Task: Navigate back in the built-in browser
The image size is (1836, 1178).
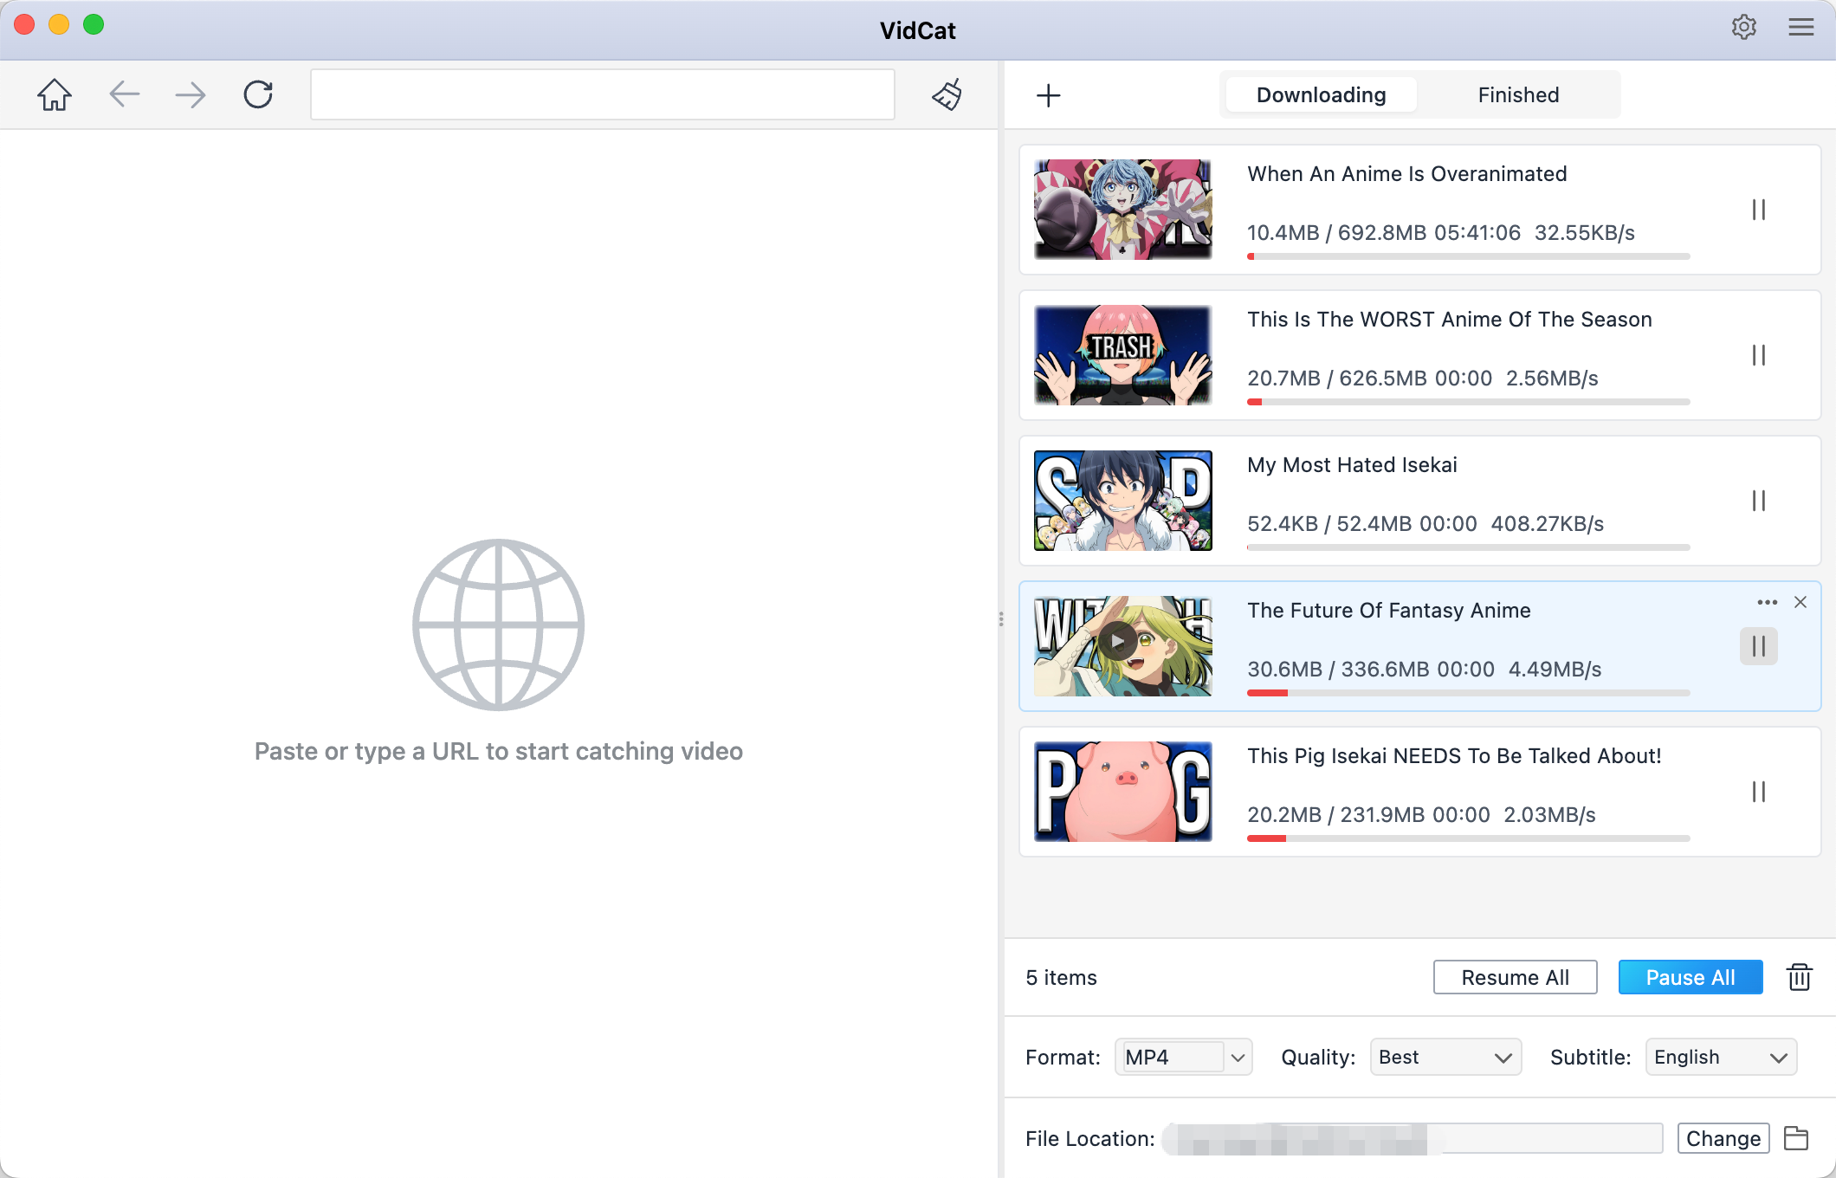Action: 125,94
